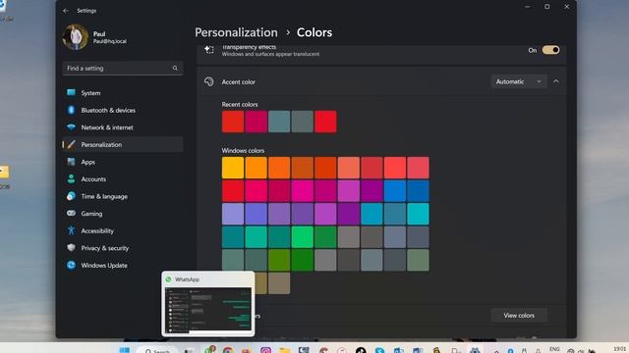629x353 pixels.
Task: Open Gaming via the controller icon
Action: click(x=71, y=214)
